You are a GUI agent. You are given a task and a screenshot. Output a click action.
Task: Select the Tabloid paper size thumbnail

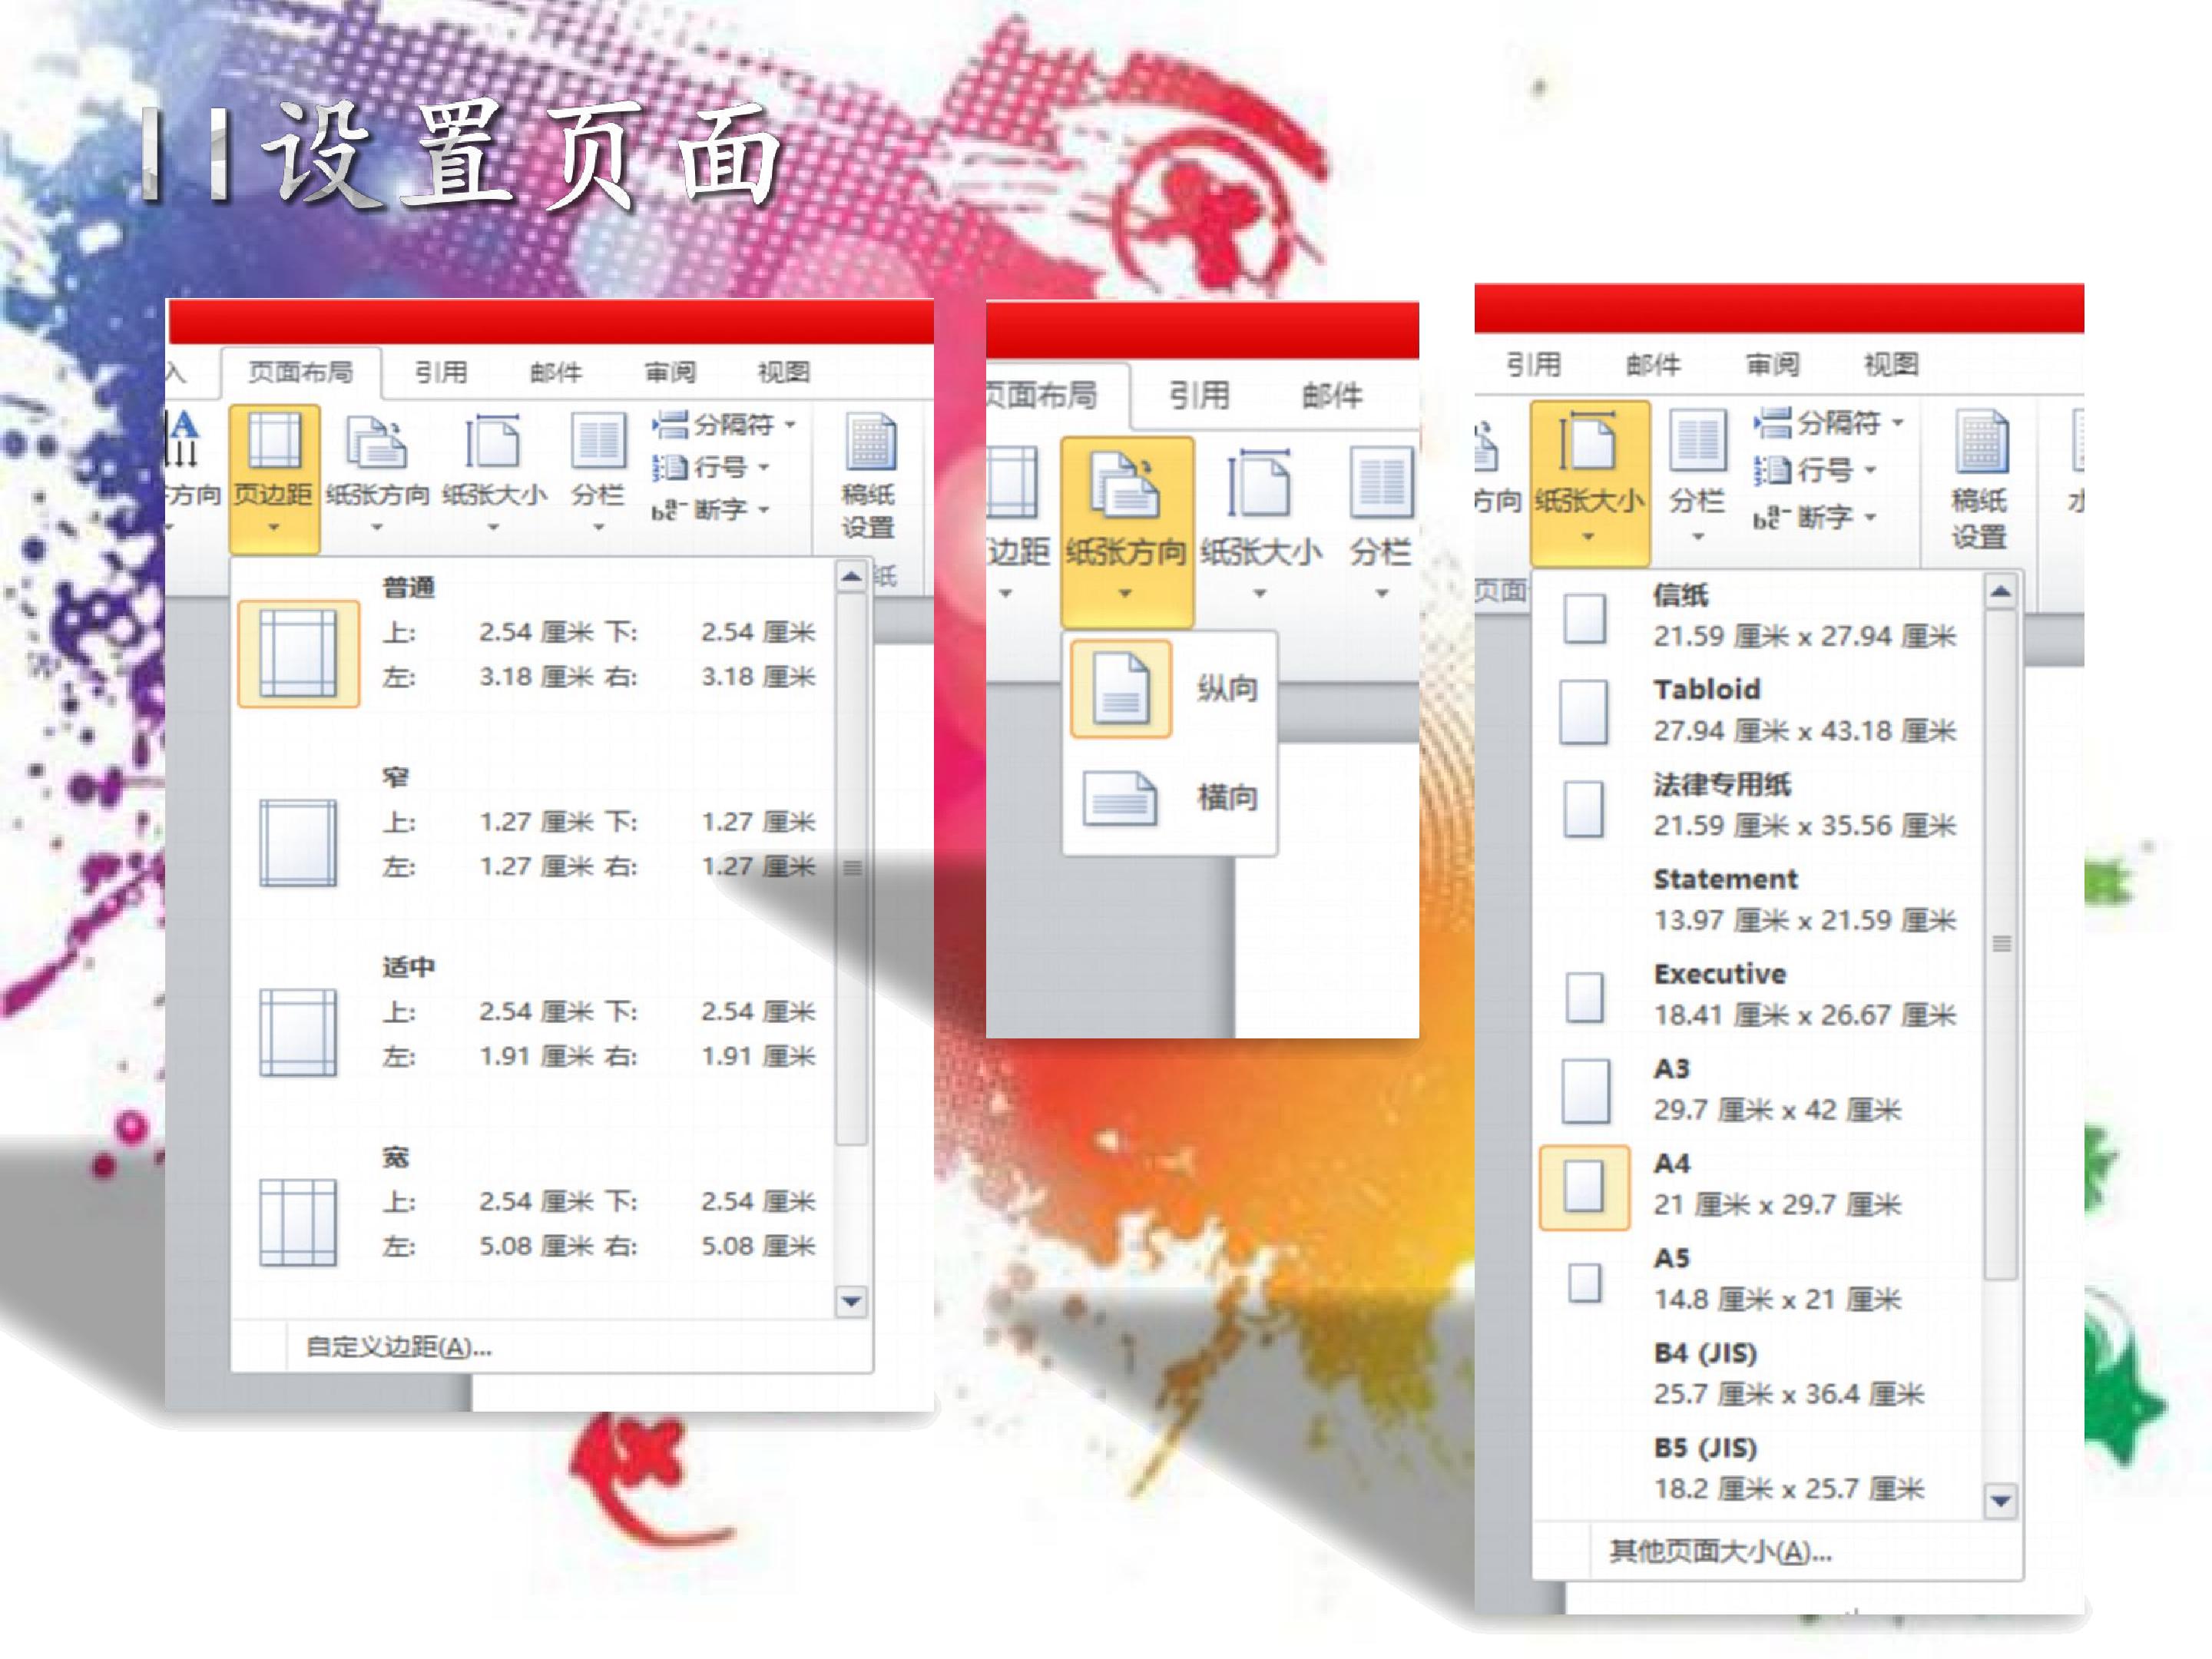coord(1584,712)
